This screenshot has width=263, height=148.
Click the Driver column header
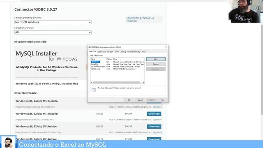click(x=115, y=59)
